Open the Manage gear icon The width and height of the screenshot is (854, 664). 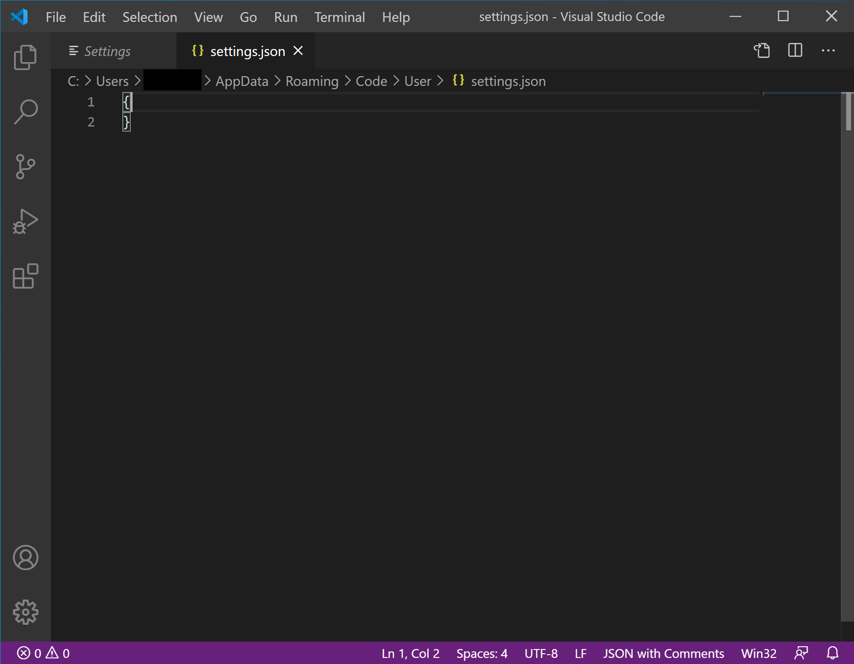coord(25,612)
